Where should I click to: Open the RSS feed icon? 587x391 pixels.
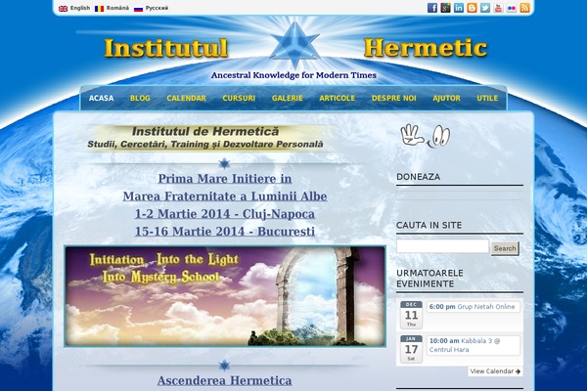[x=524, y=8]
